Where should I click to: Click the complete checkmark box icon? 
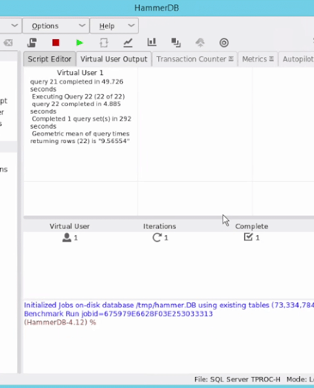(x=248, y=237)
